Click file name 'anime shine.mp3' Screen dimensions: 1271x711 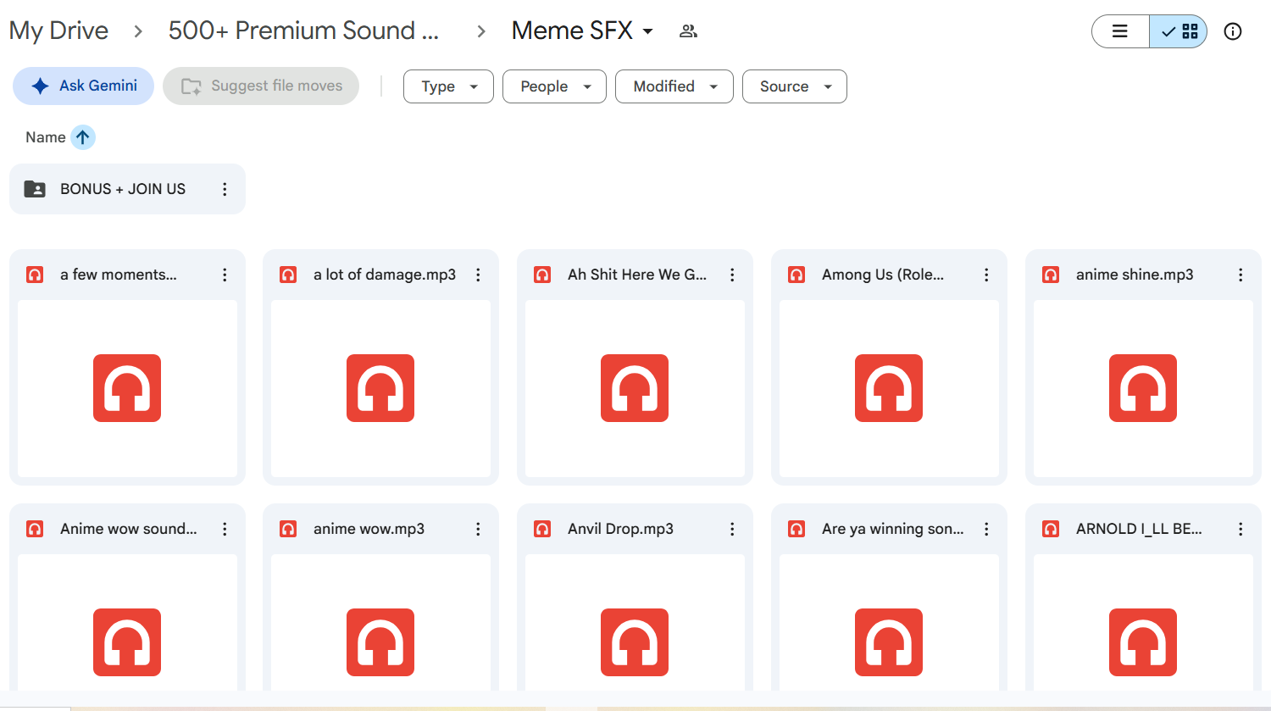(1135, 275)
